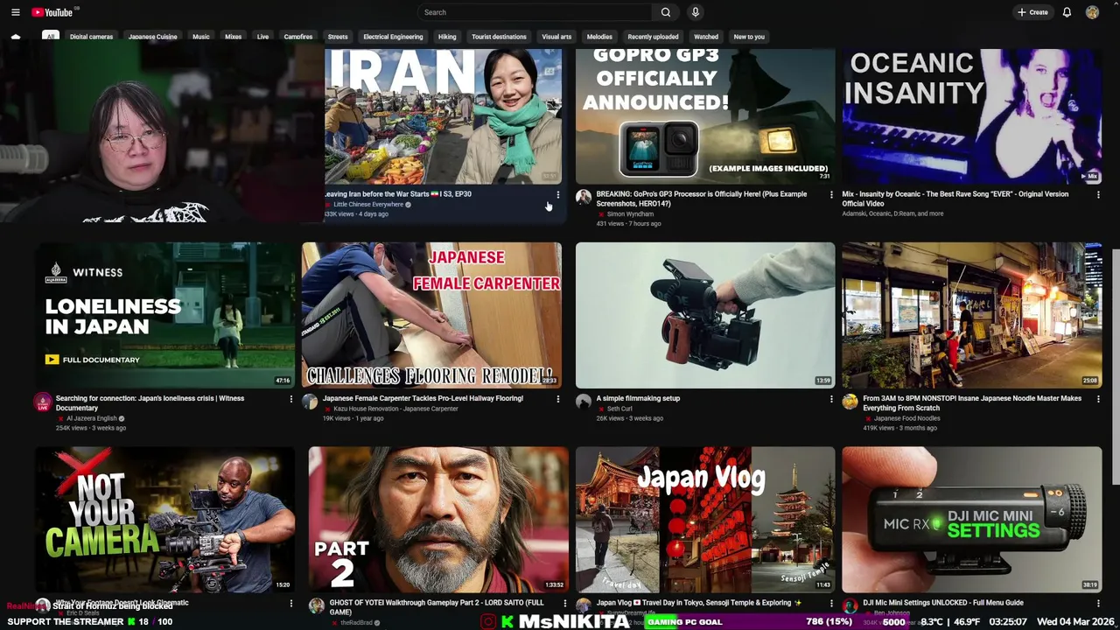This screenshot has height=630, width=1120.
Task: Open the Japan Vlog thumbnail
Action: coord(705,520)
